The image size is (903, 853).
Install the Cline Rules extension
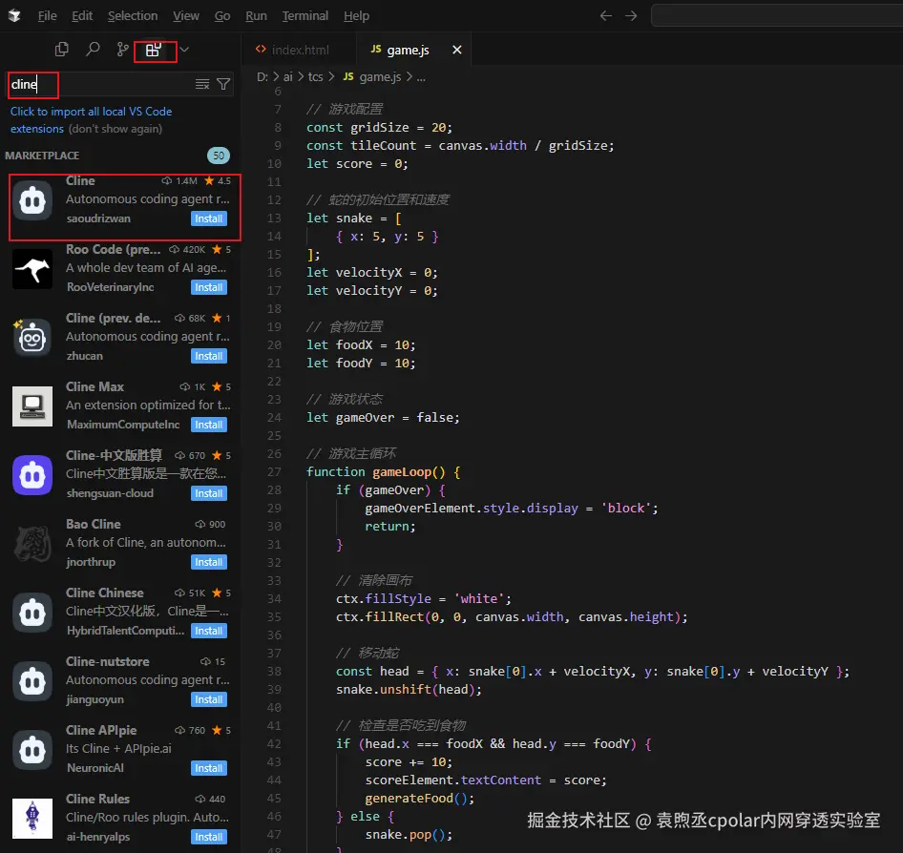pyautogui.click(x=208, y=837)
